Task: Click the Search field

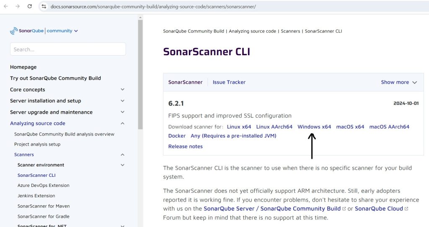Action: [68, 49]
